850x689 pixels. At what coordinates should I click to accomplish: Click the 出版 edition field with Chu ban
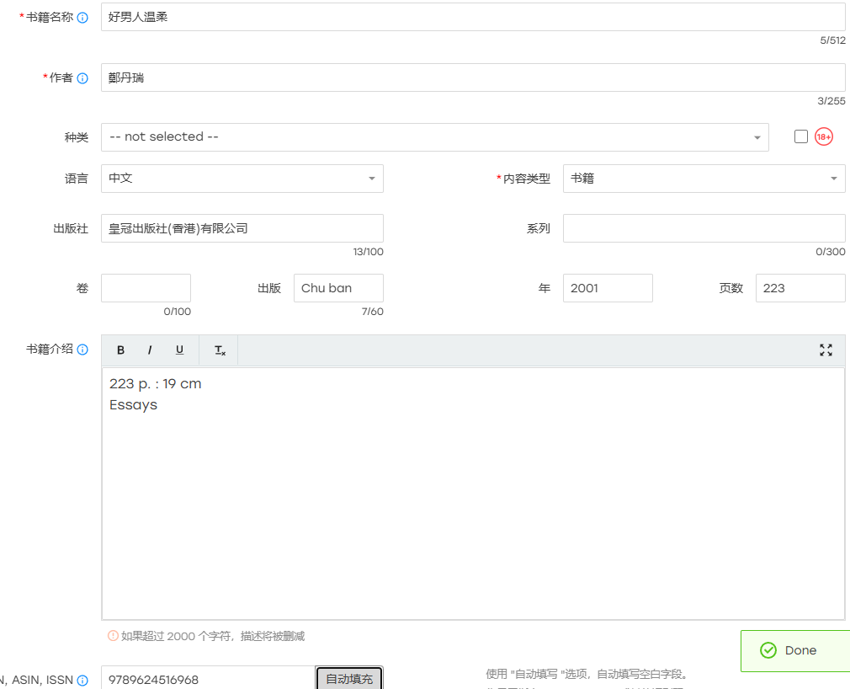[x=339, y=288]
